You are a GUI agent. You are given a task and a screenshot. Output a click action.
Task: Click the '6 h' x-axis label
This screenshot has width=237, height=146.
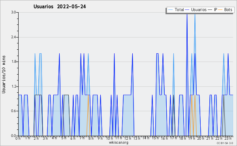click(73, 138)
